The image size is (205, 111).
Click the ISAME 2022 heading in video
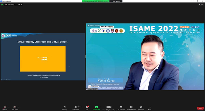(x=154, y=28)
